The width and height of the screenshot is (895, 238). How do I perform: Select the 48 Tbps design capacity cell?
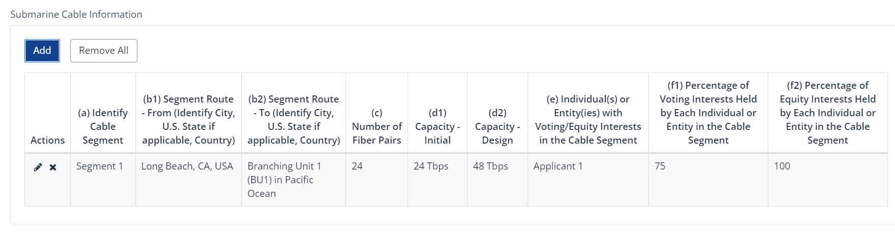(490, 166)
